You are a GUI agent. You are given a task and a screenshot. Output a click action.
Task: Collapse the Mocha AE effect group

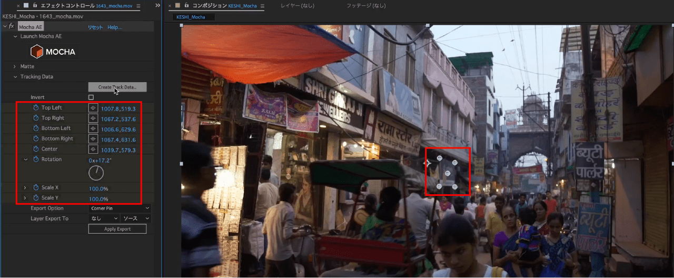[5, 26]
